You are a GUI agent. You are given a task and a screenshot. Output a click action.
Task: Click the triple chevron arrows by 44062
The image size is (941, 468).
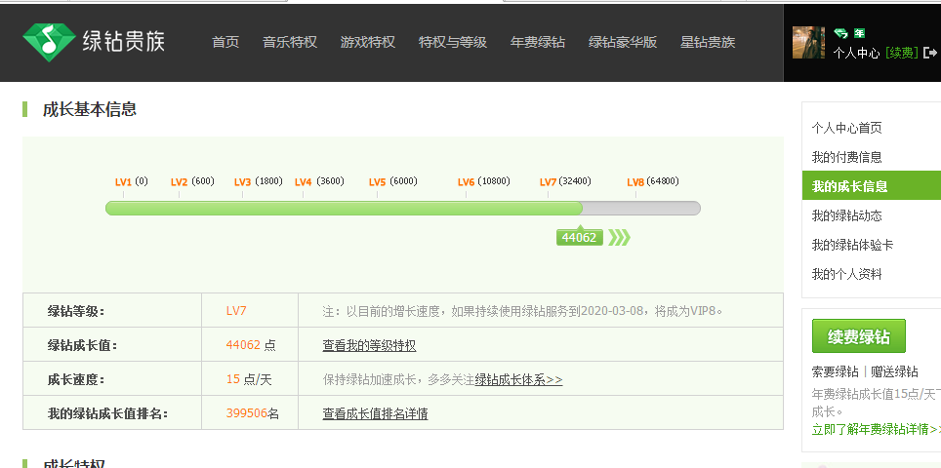(619, 238)
